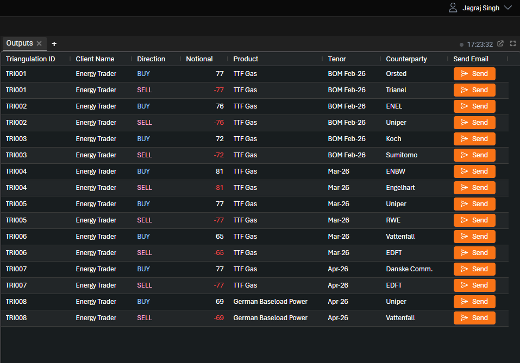Click the Counterparty column header
This screenshot has height=363, width=520.
tap(406, 59)
